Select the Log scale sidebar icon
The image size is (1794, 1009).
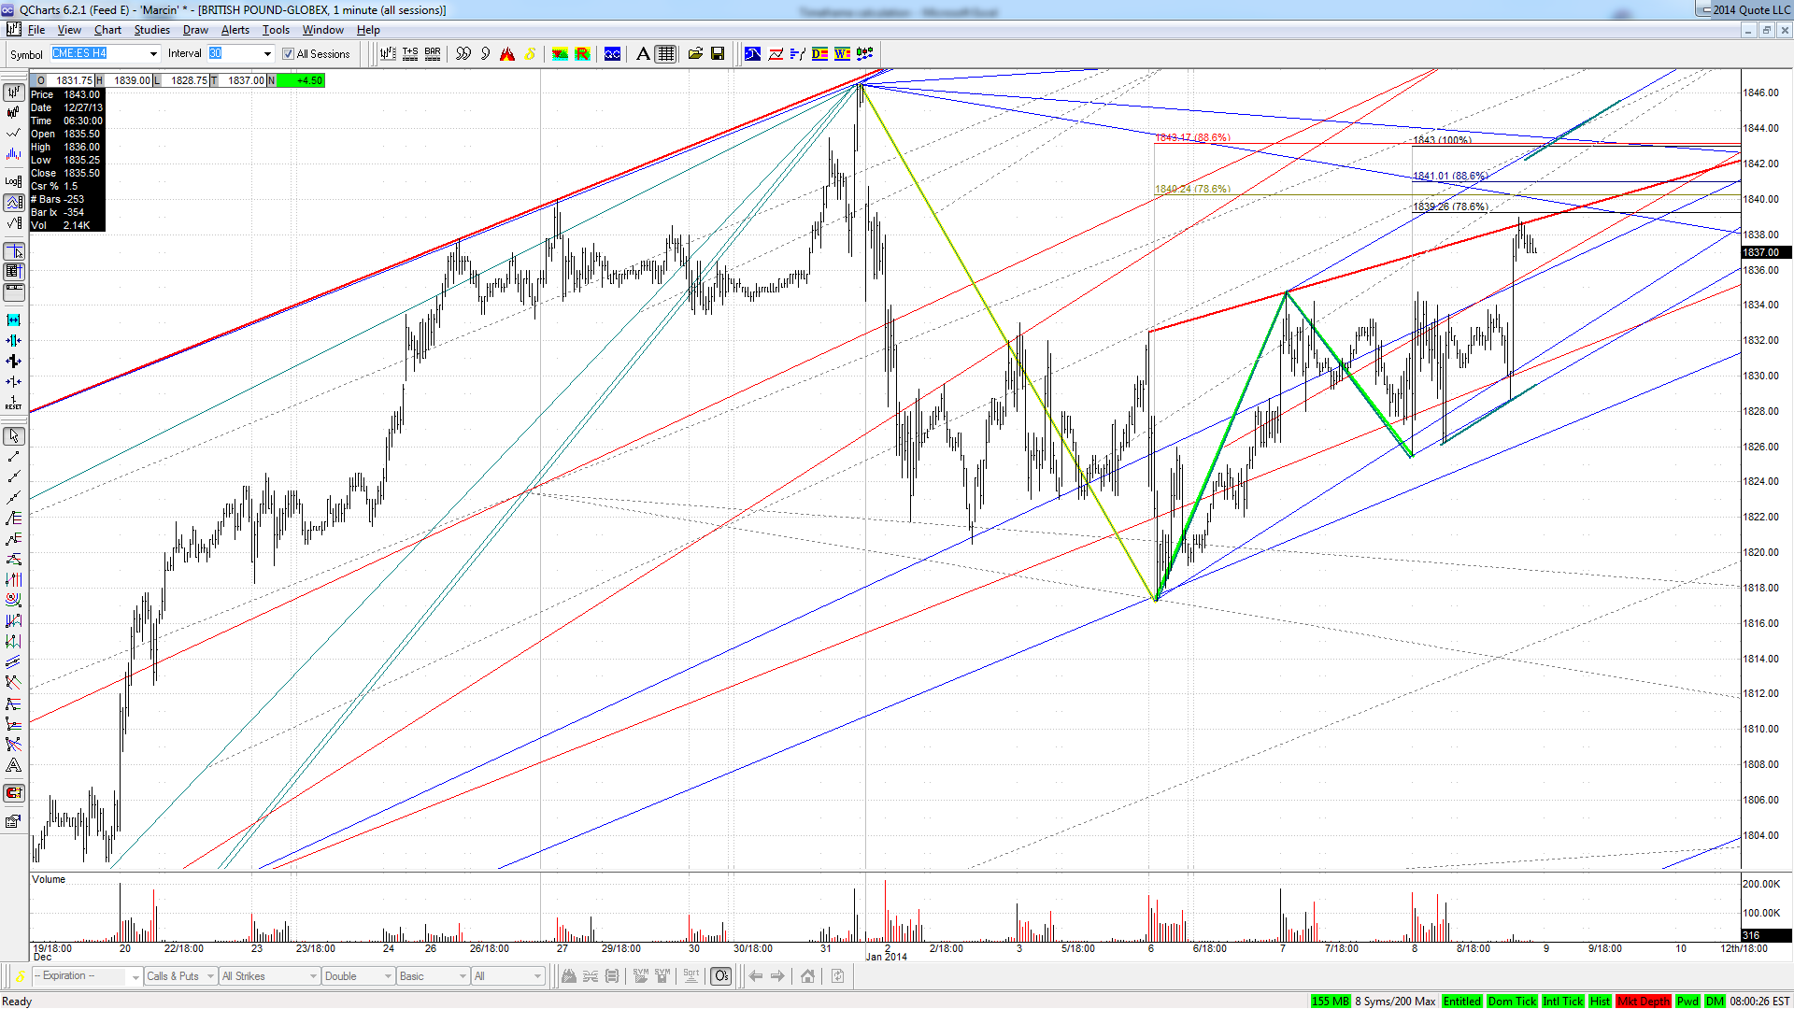[x=13, y=181]
